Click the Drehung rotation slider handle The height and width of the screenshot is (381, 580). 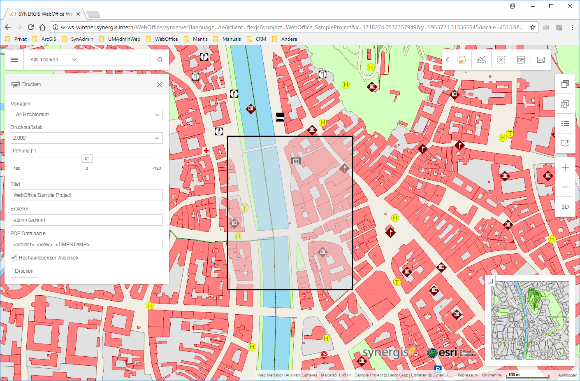pyautogui.click(x=87, y=159)
